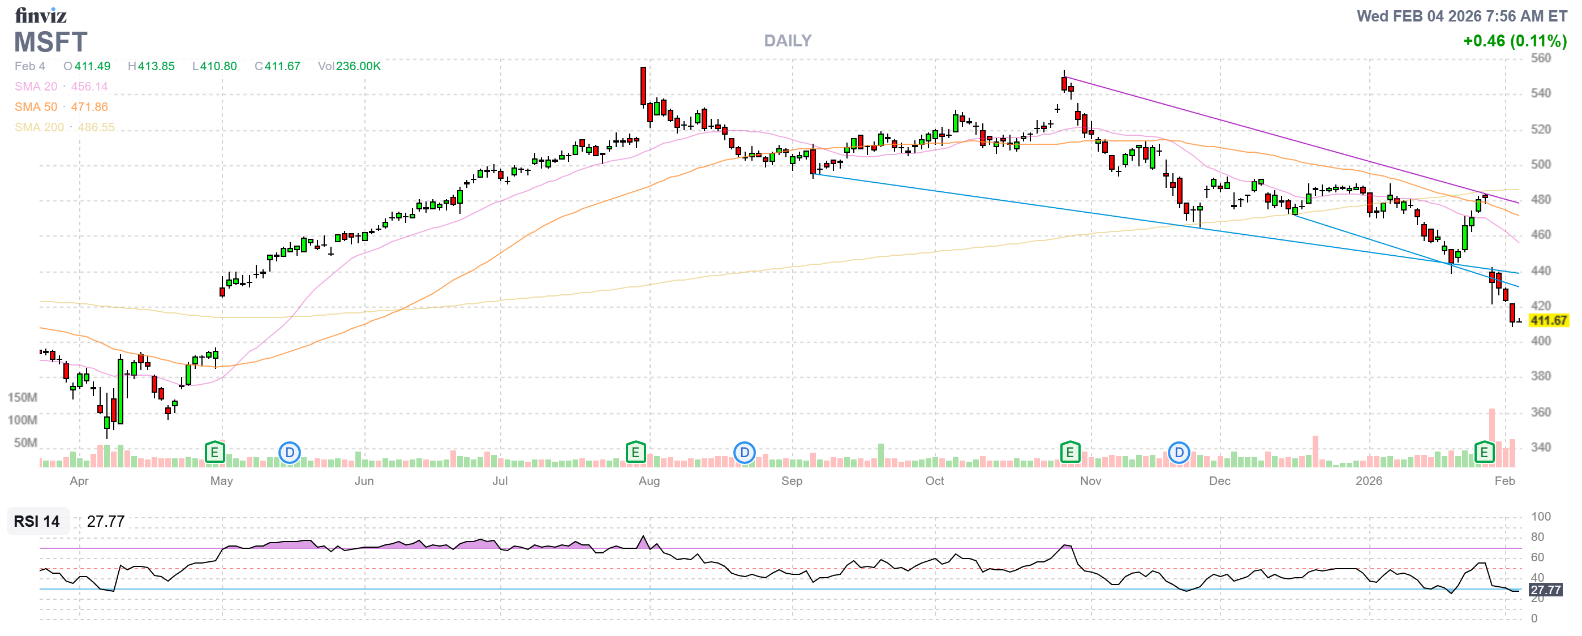This screenshot has height=636, width=1582.
Task: Click the February earnings marker
Action: pyautogui.click(x=1485, y=453)
